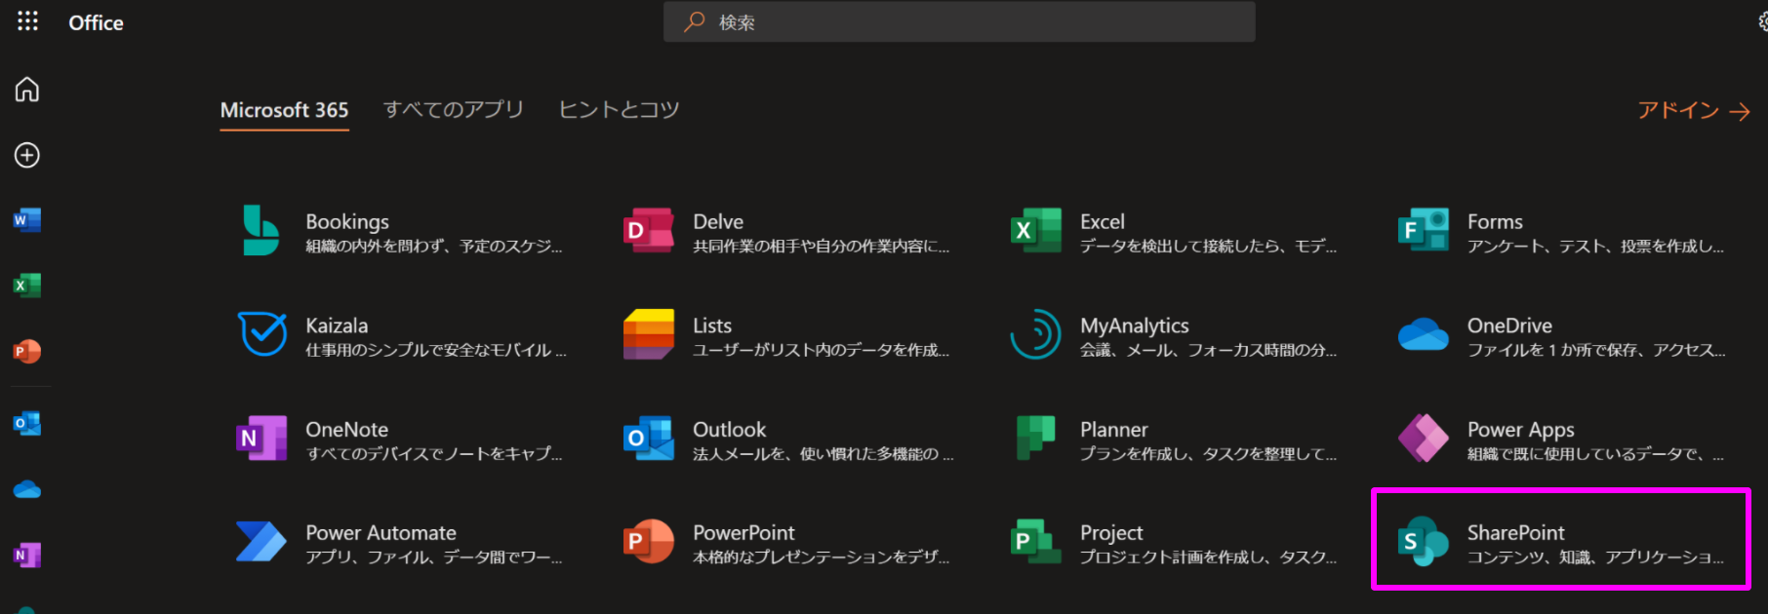This screenshot has height=614, width=1768.
Task: Open the Kaizala app name link
Action: [x=337, y=326]
